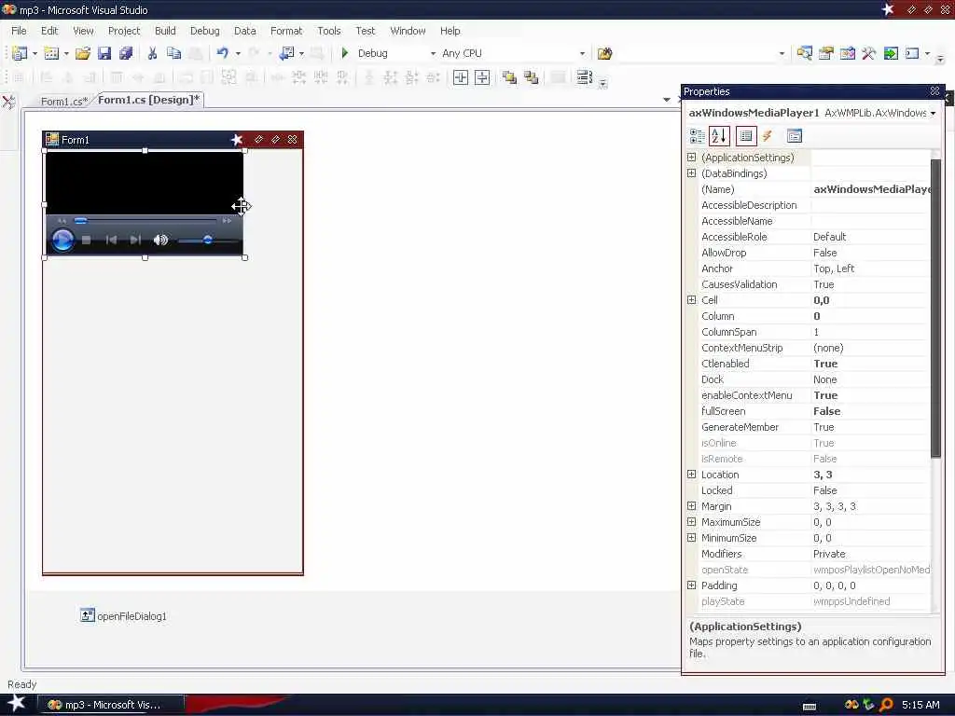This screenshot has width=955, height=716.
Task: Click the Bring to Front icon
Action: (x=509, y=77)
